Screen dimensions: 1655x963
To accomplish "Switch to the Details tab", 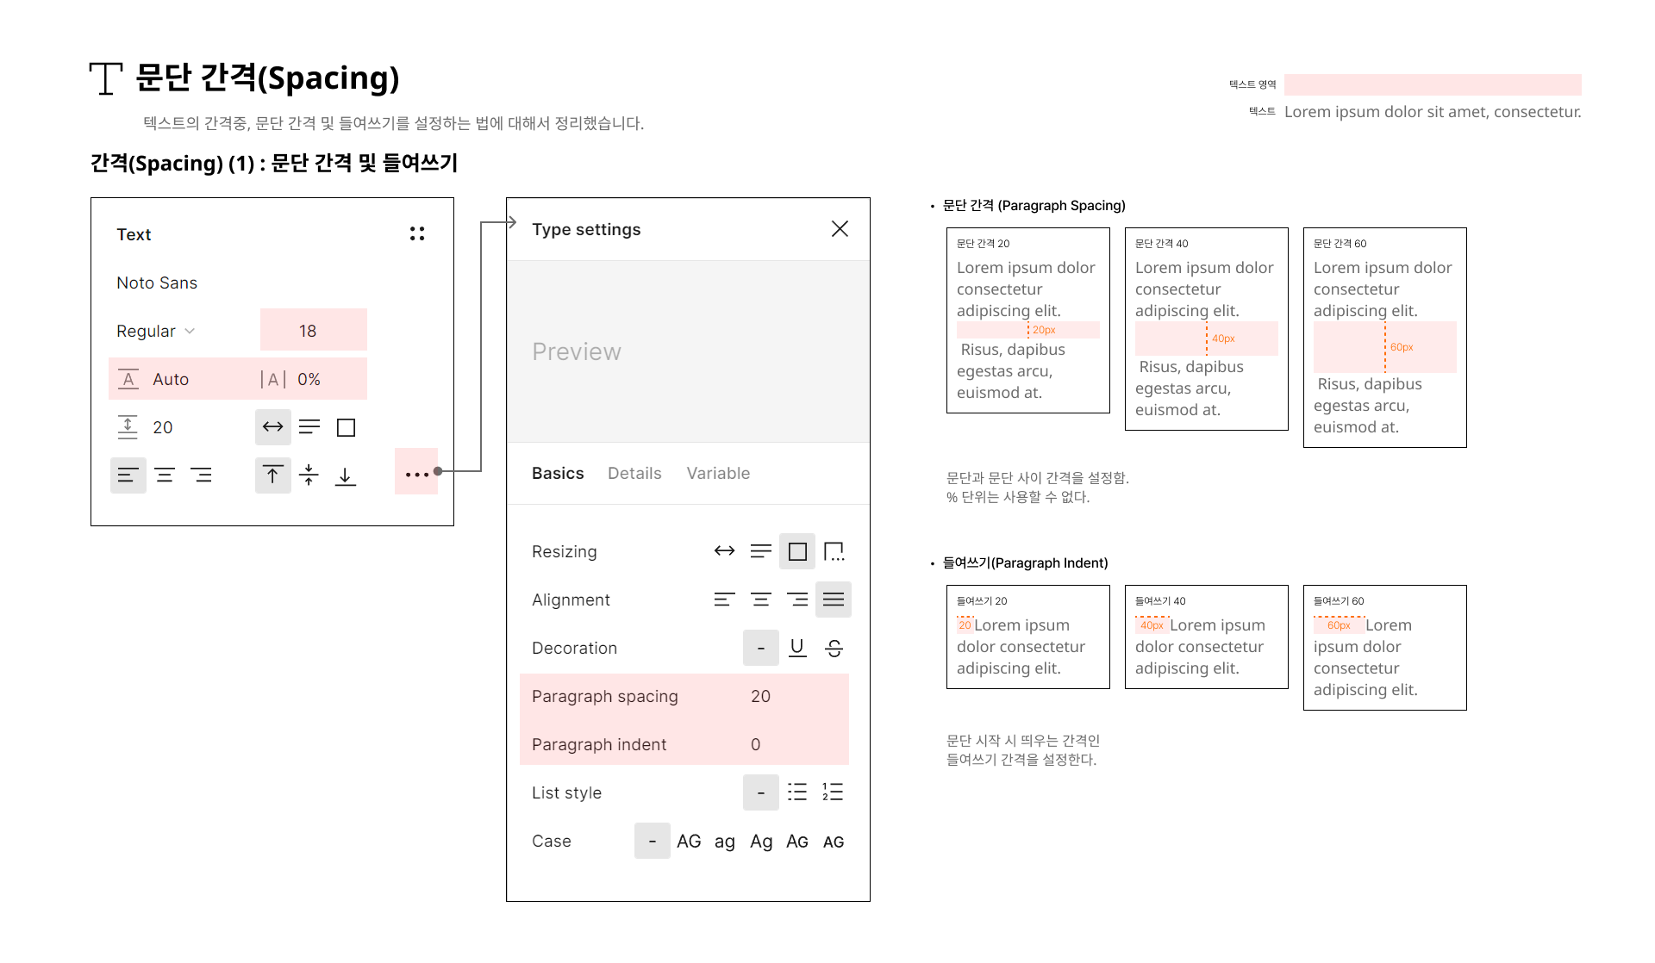I will click(634, 473).
